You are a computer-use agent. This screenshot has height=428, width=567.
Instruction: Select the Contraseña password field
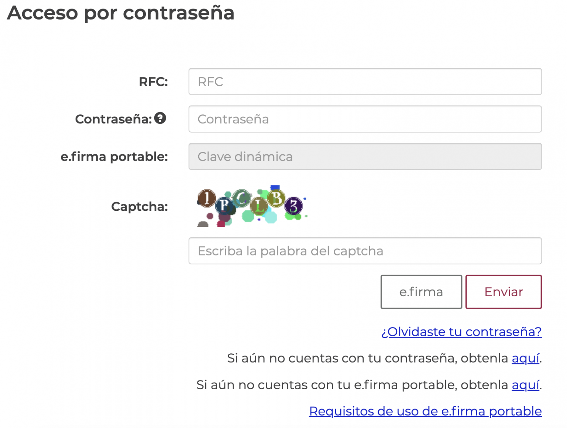pos(365,119)
